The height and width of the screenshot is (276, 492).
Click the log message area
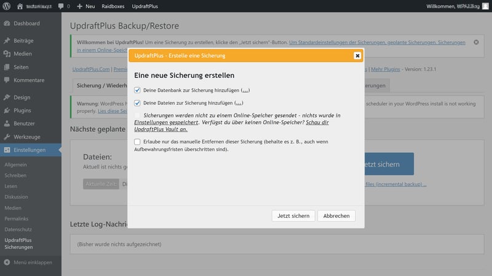(x=277, y=244)
